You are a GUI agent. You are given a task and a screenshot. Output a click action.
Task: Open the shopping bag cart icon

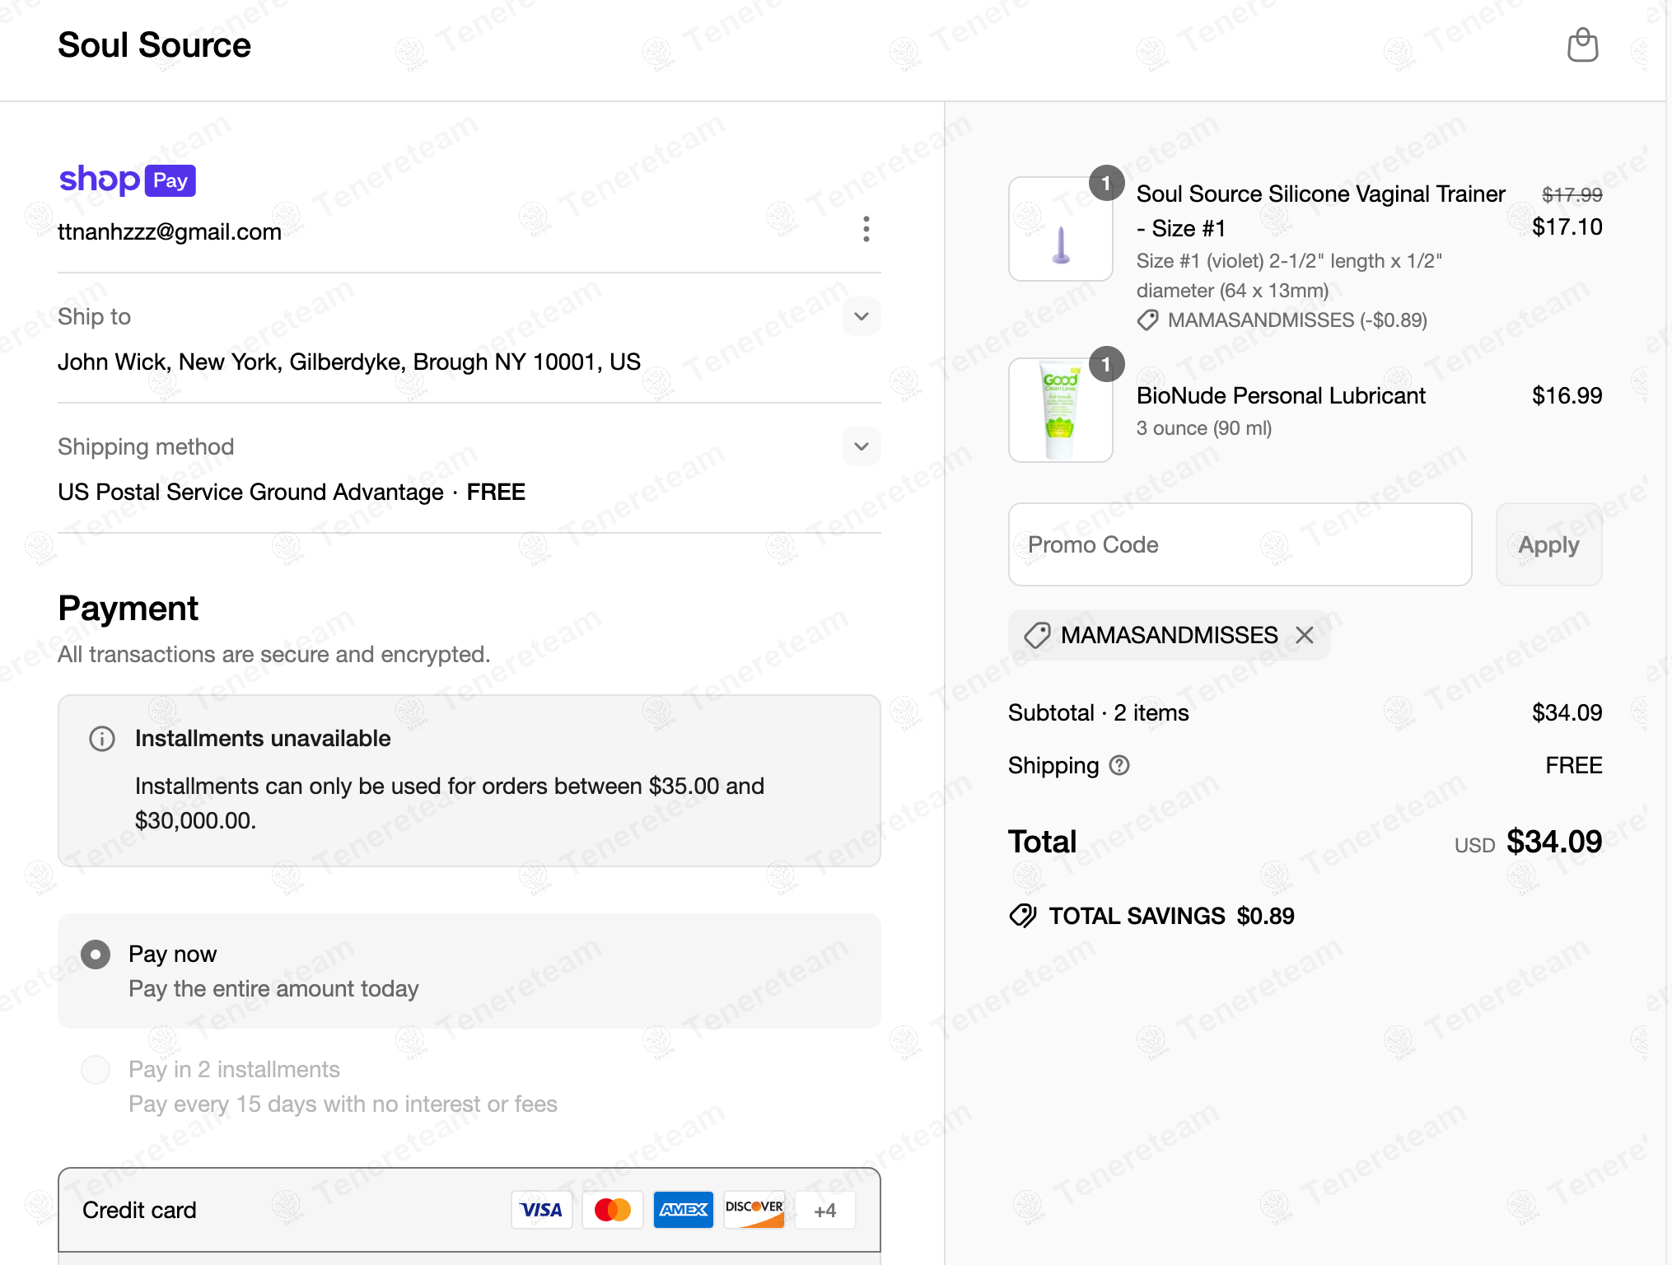click(1581, 45)
